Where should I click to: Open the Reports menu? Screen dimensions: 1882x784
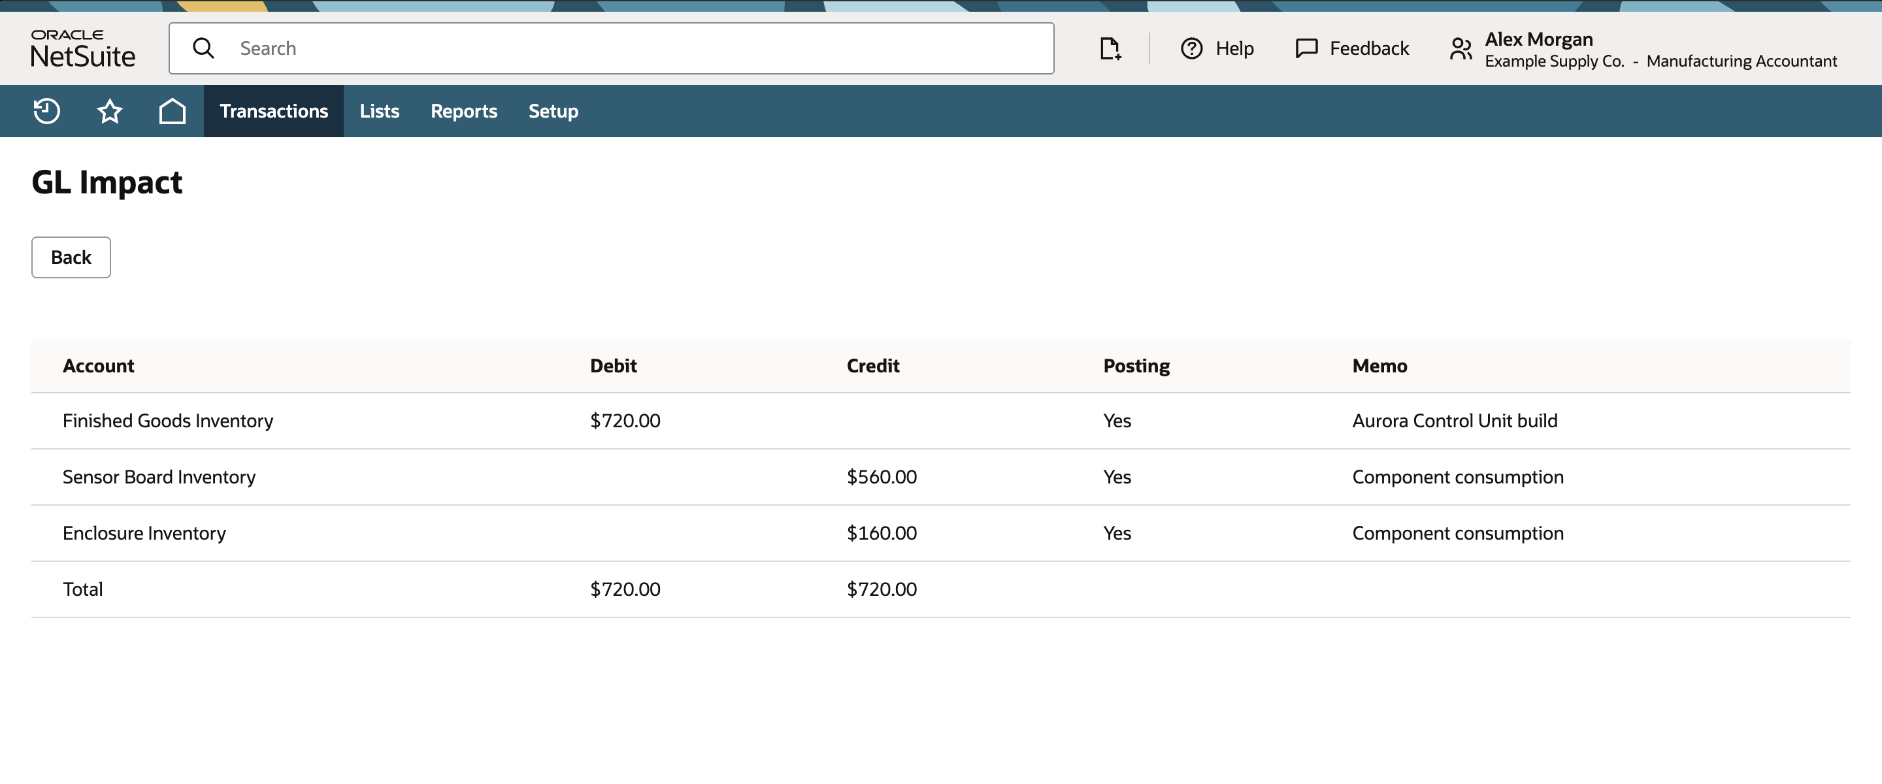pyautogui.click(x=464, y=111)
